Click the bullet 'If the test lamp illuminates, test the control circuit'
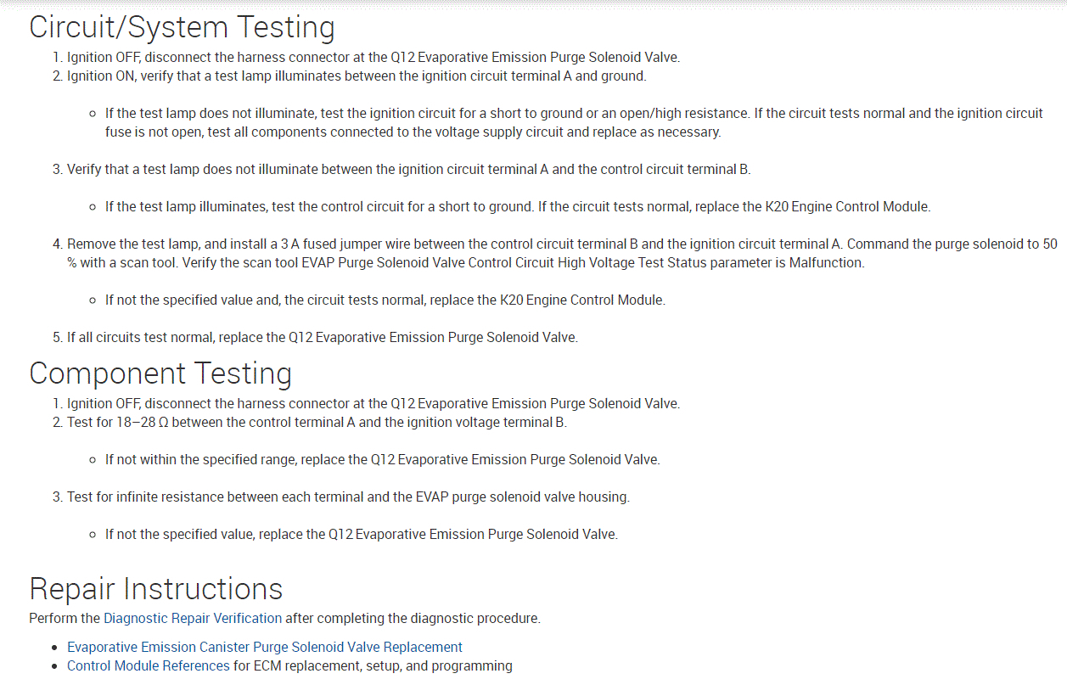Image resolution: width=1067 pixels, height=696 pixels. (517, 206)
